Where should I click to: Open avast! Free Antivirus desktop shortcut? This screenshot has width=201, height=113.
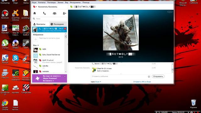coord(15,15)
